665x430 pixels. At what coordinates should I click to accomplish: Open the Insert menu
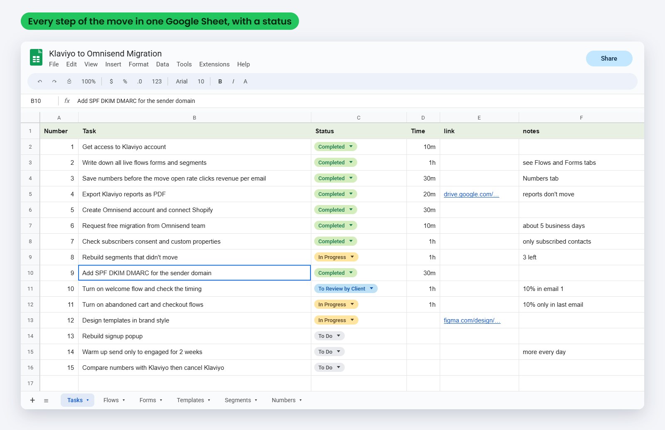(113, 64)
